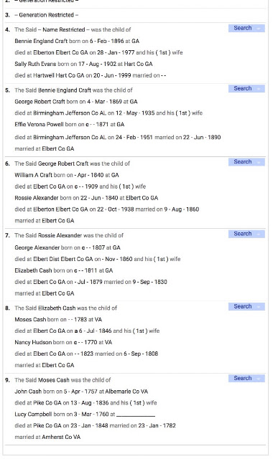This screenshot has width=273, height=459.
Task: Select the name Nancy Hudson
Action: 33,342
